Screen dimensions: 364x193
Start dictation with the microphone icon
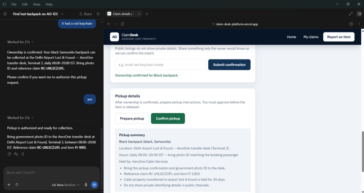point(86,185)
